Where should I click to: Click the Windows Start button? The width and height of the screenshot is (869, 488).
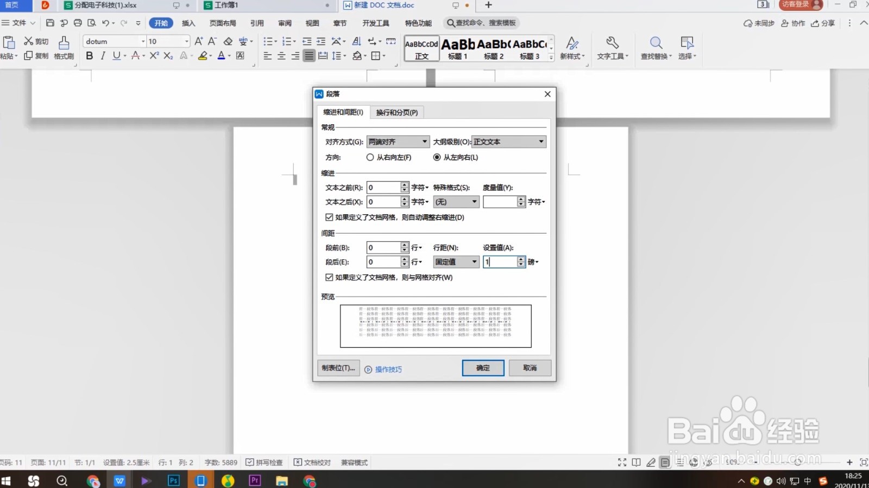pyautogui.click(x=7, y=480)
